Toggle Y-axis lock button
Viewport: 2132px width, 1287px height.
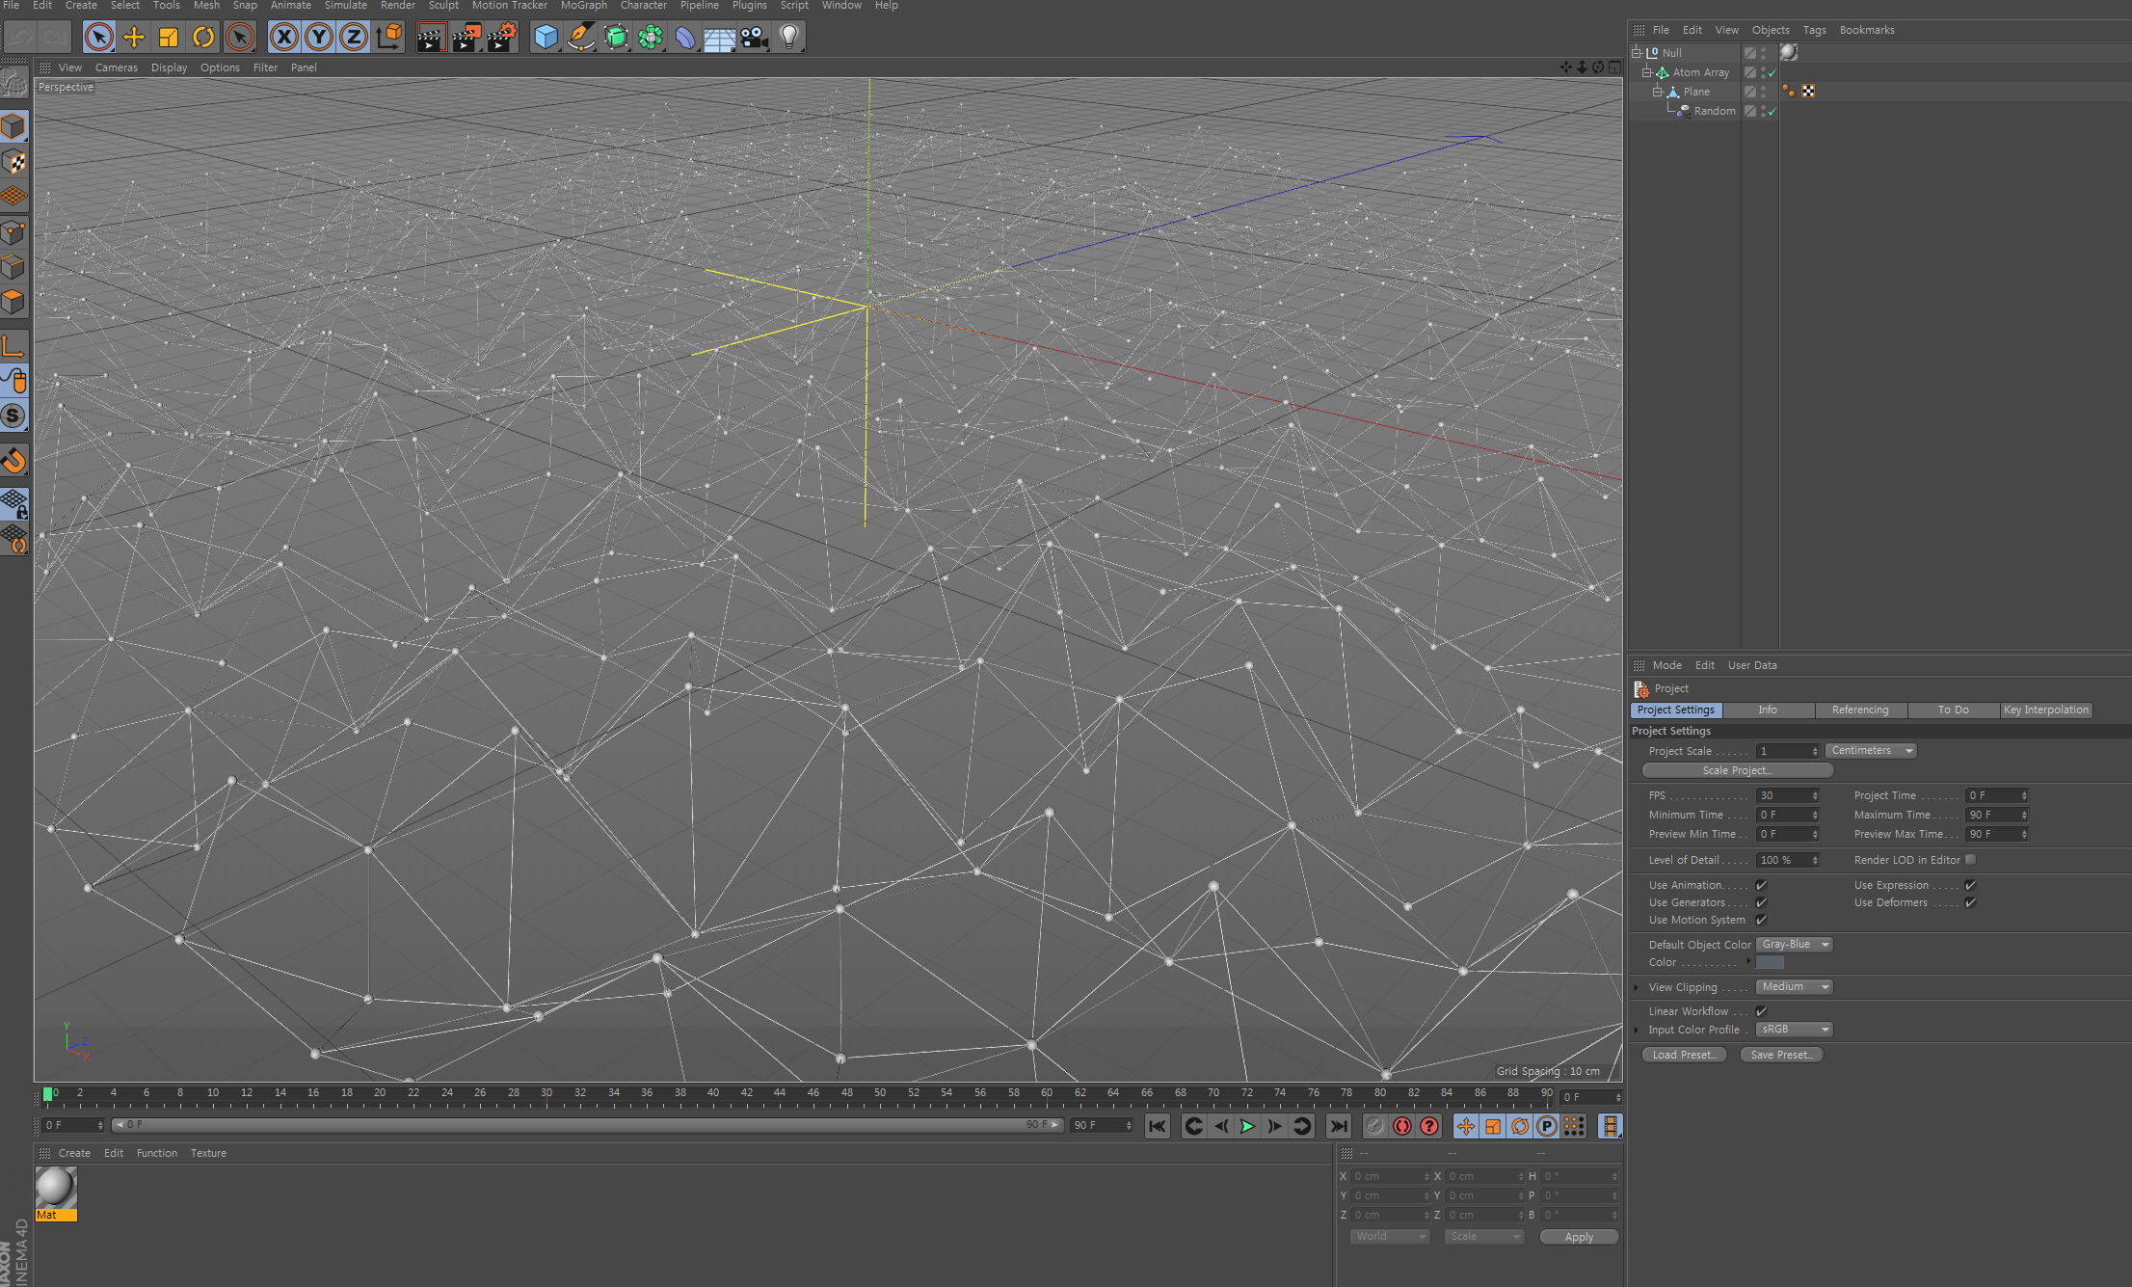[318, 38]
